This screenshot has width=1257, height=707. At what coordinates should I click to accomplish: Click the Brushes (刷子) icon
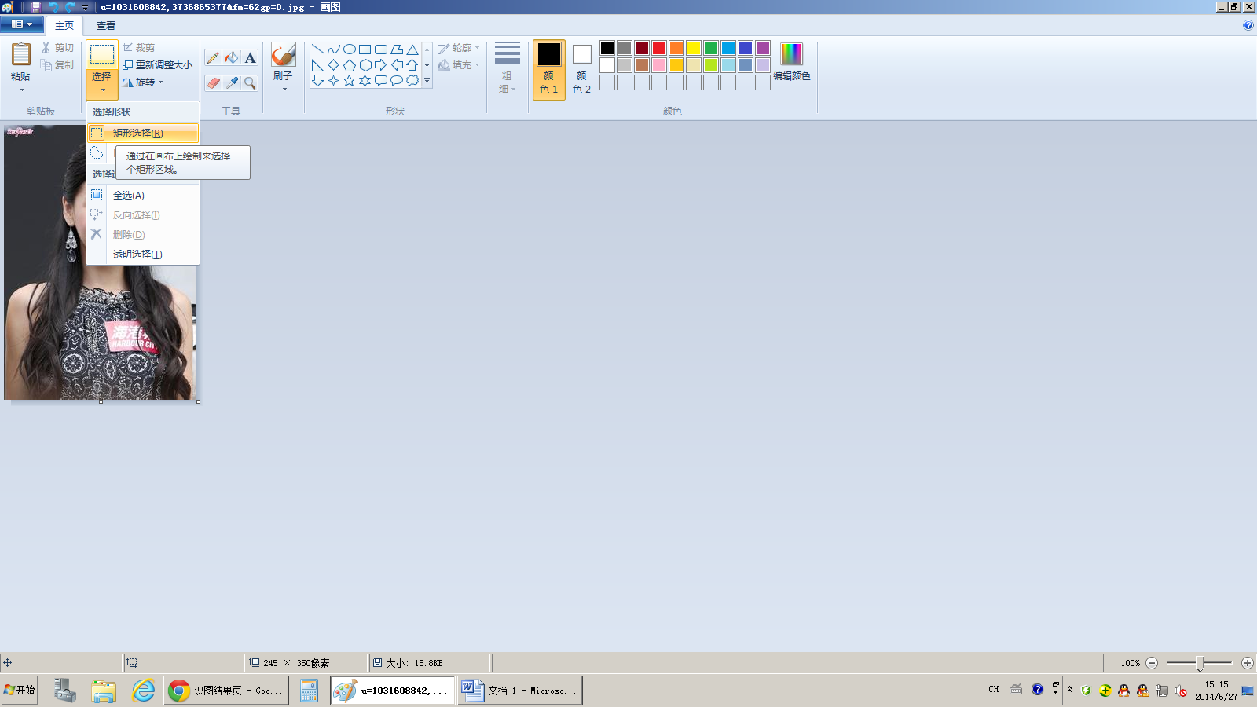point(283,55)
